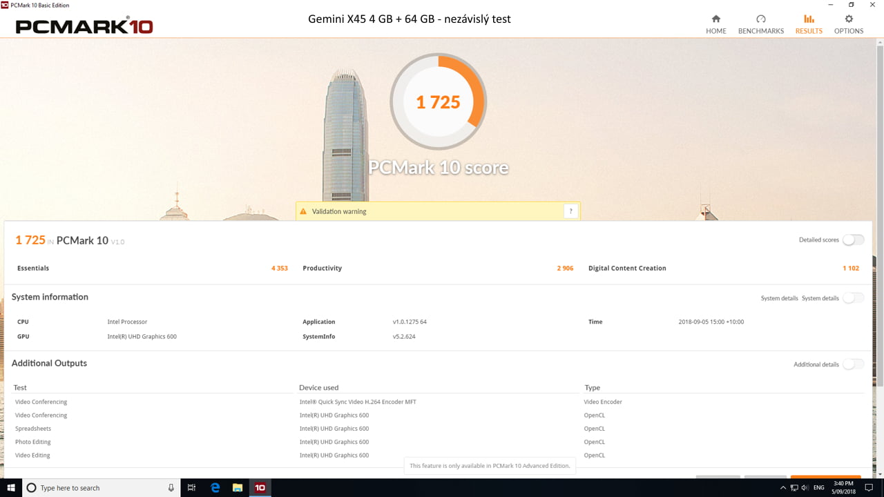This screenshot has height=497, width=884.
Task: Click the Essentials score 4 353
Action: click(280, 268)
